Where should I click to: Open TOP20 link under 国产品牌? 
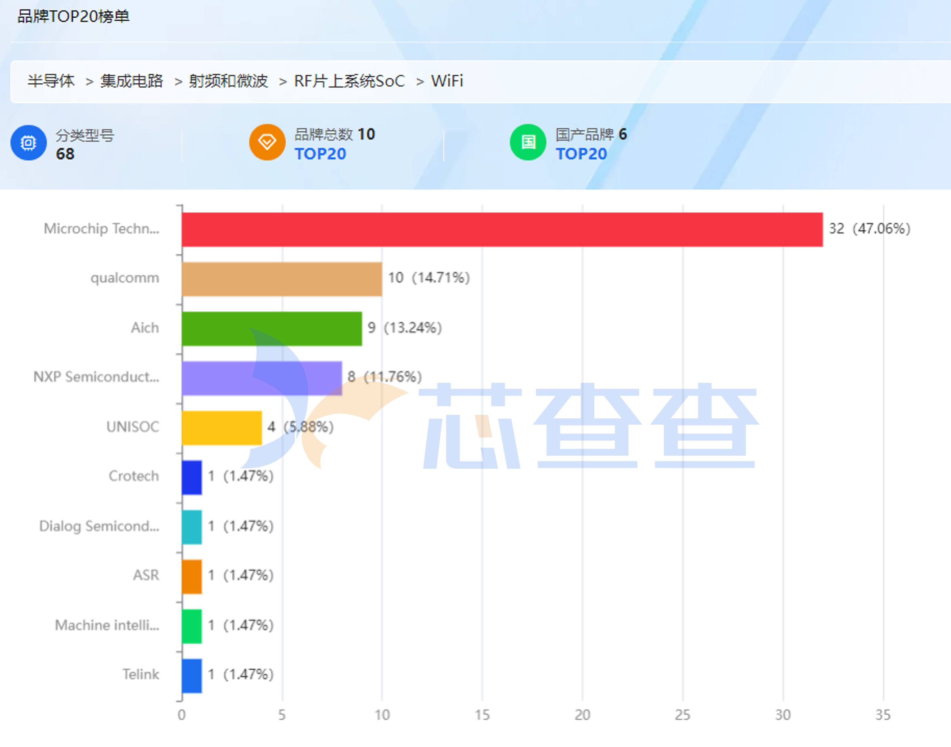coord(581,154)
